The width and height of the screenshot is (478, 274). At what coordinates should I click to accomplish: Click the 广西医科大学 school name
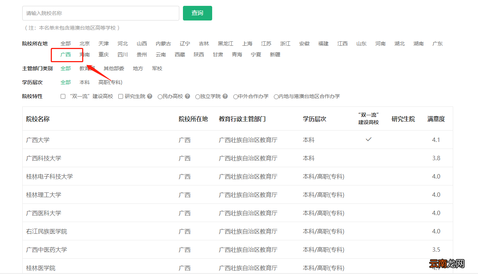pyautogui.click(x=44, y=213)
